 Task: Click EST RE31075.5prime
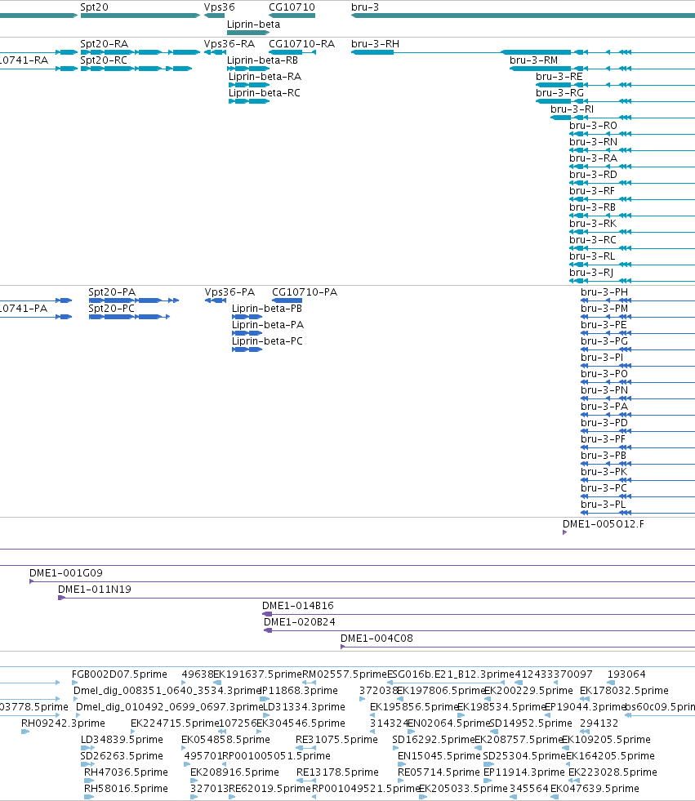[336, 740]
